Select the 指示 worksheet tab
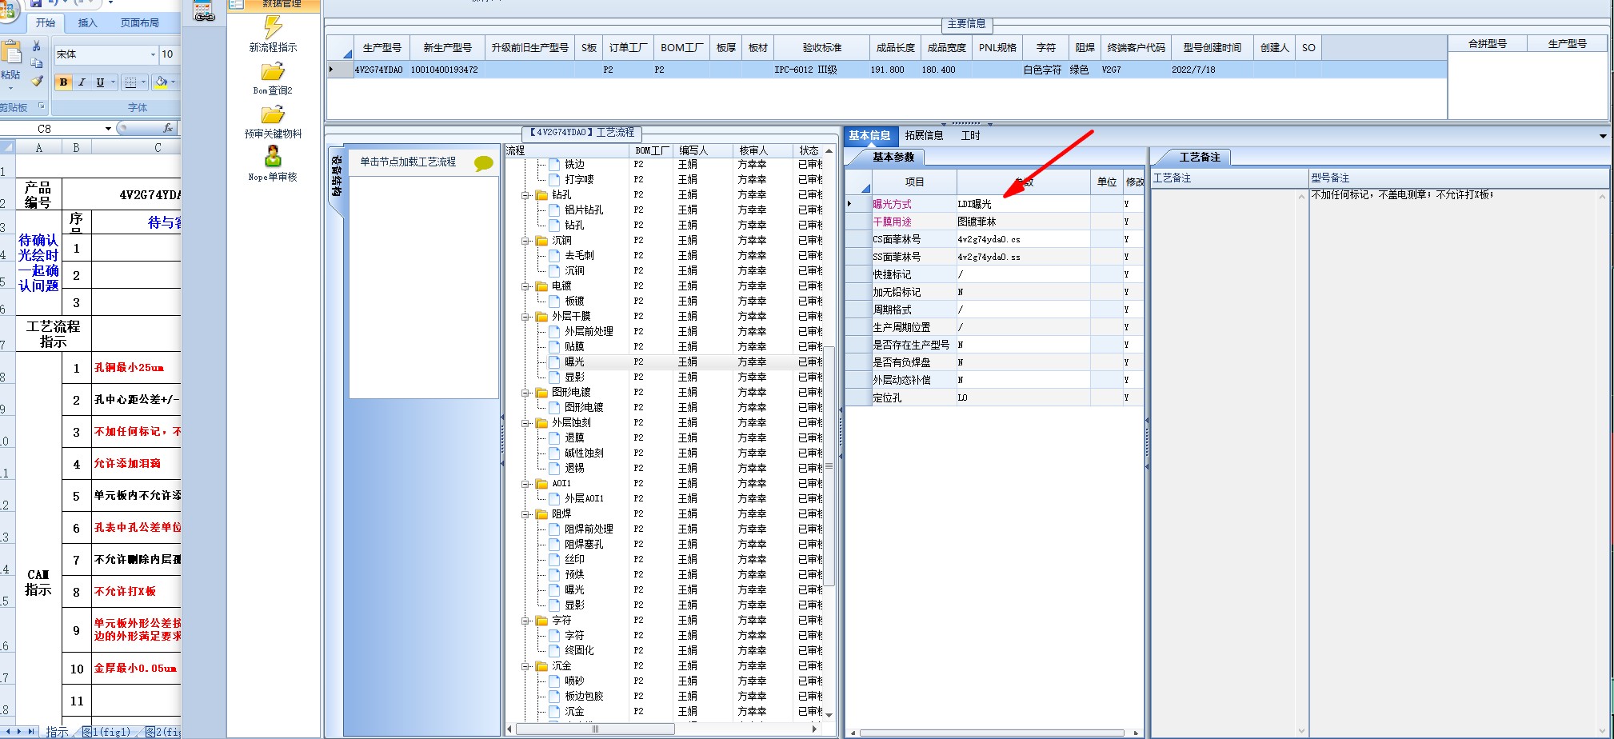The height and width of the screenshot is (739, 1614). [57, 732]
